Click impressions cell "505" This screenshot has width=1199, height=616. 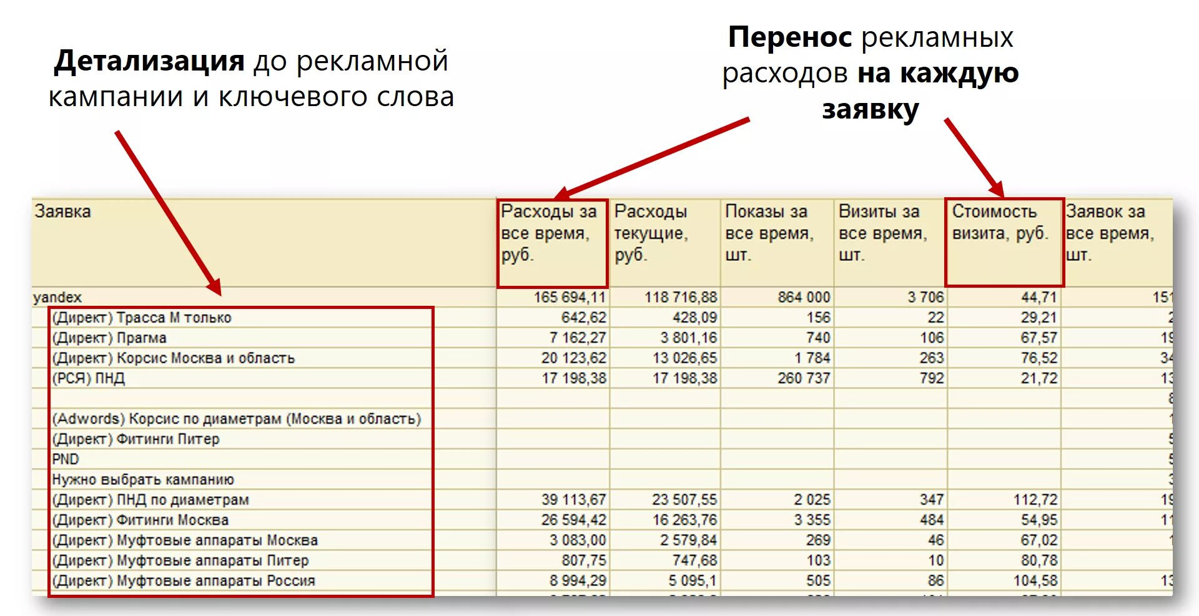point(777,581)
